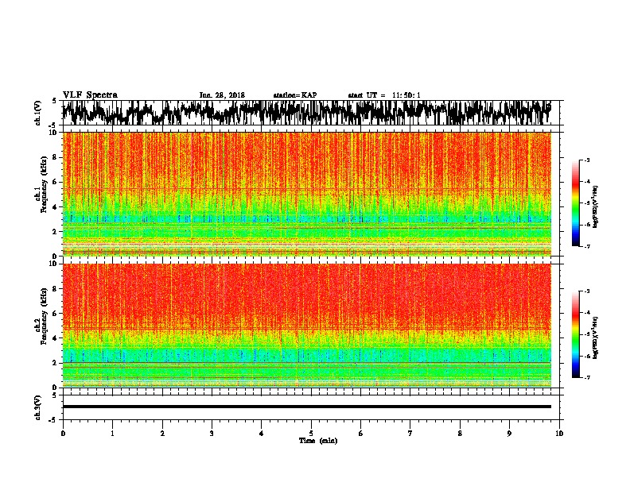This screenshot has width=630, height=486.
Task: Click time axis tick label '1'
Action: pyautogui.click(x=112, y=434)
